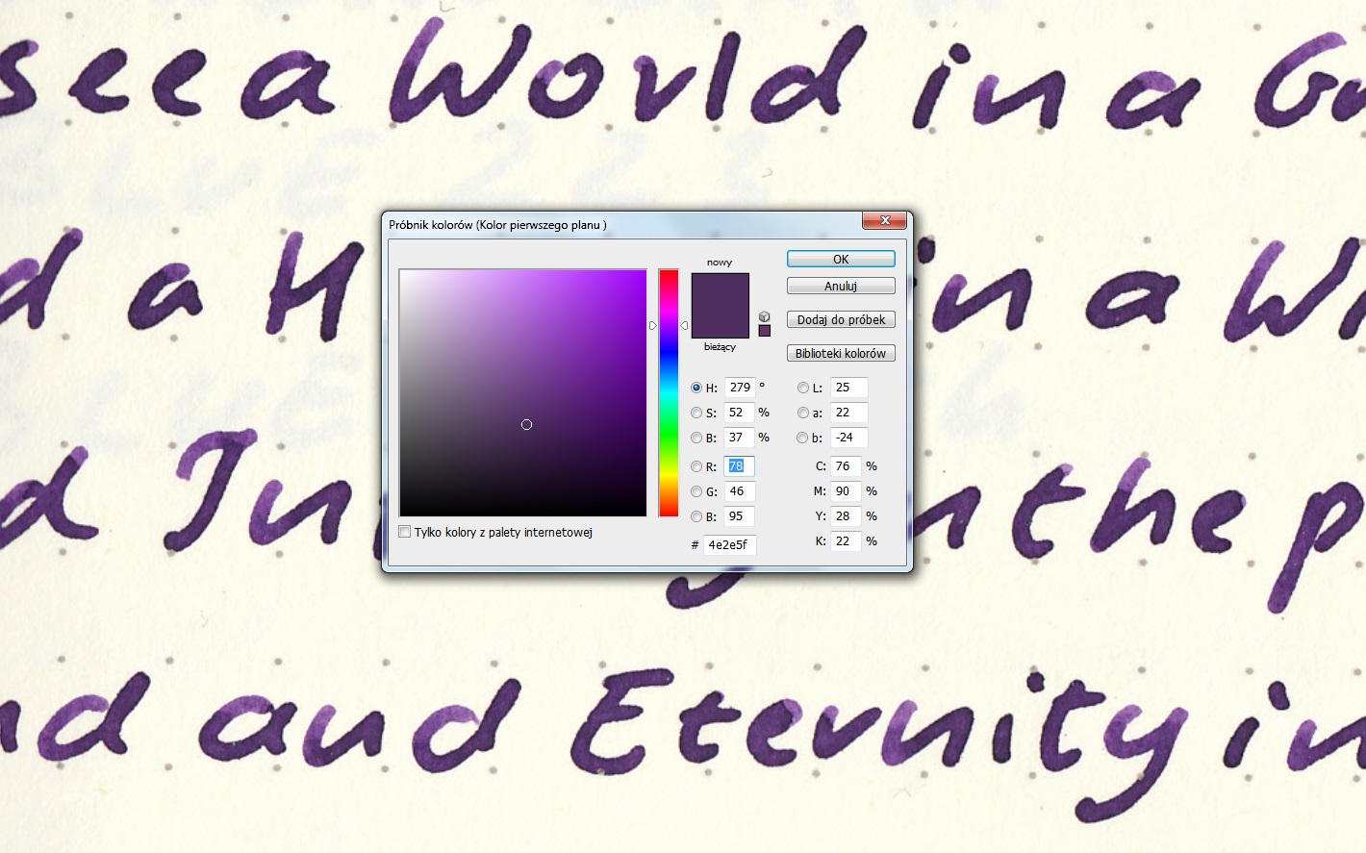The image size is (1366, 853).
Task: Click the vertical rainbow hue slider
Action: coord(669,393)
